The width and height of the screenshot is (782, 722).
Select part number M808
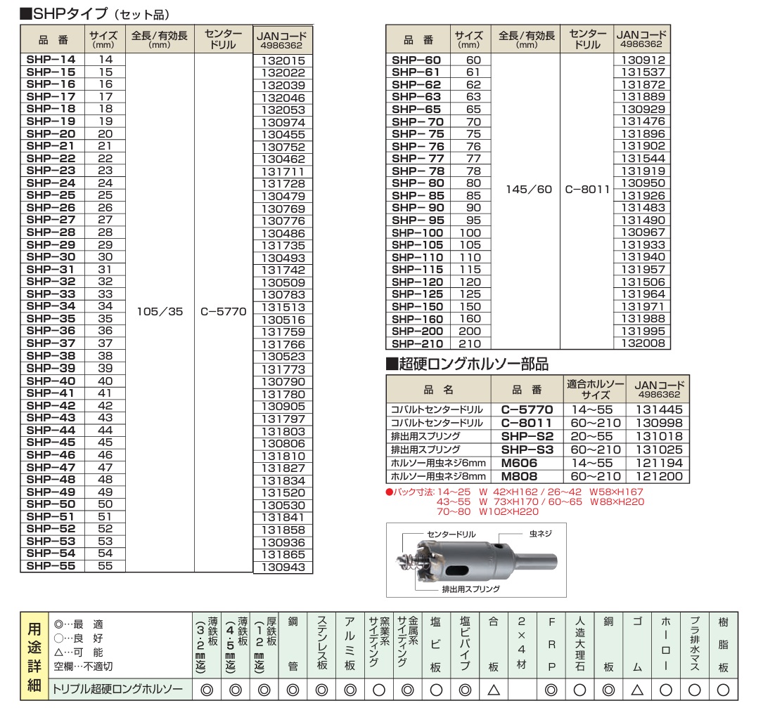pos(519,476)
